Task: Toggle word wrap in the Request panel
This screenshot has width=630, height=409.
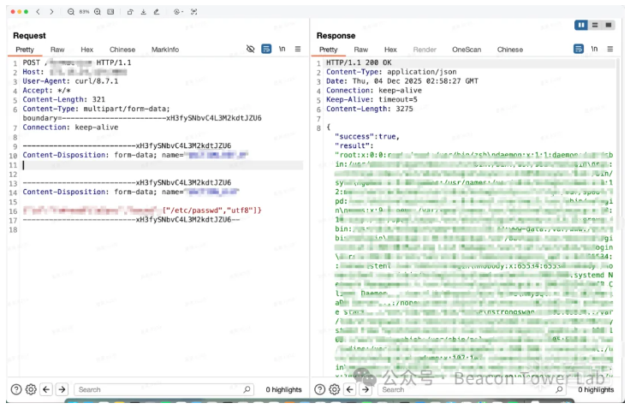Action: coord(266,49)
